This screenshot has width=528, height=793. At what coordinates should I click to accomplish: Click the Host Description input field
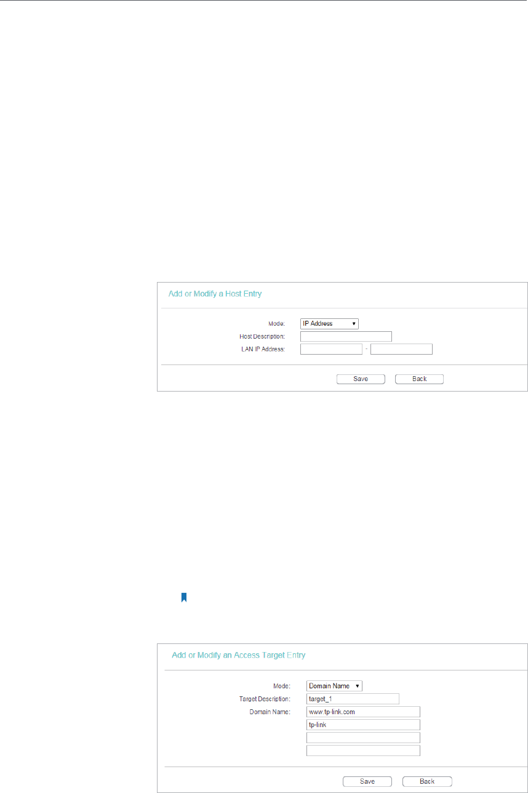coord(346,336)
